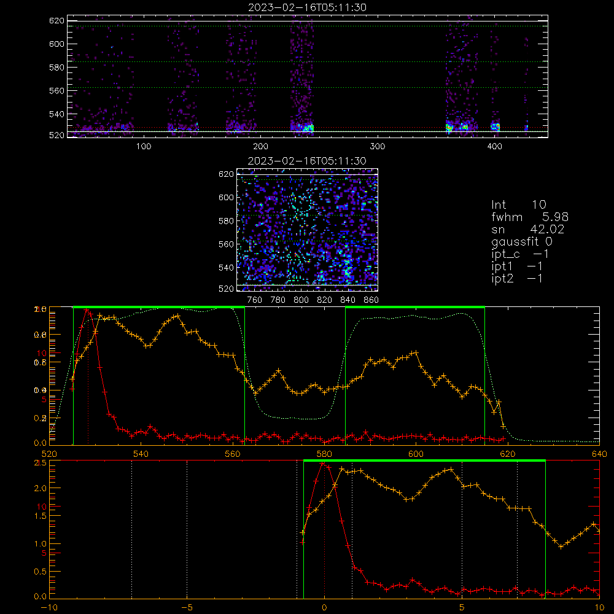Select the 'ipt_c -1' readout text
The height and width of the screenshot is (614, 614).
click(x=520, y=254)
